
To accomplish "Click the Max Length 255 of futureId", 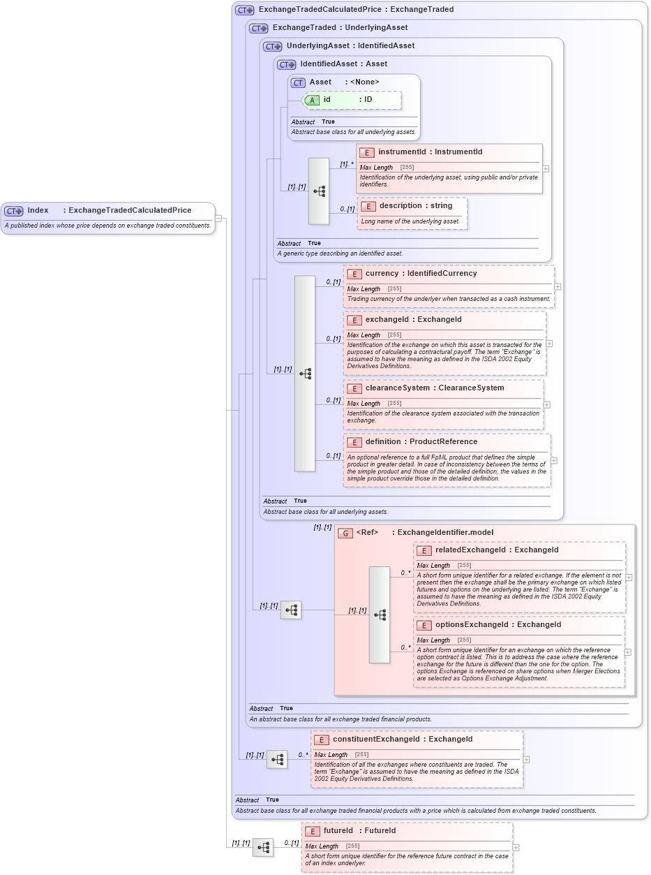I will pyautogui.click(x=332, y=846).
